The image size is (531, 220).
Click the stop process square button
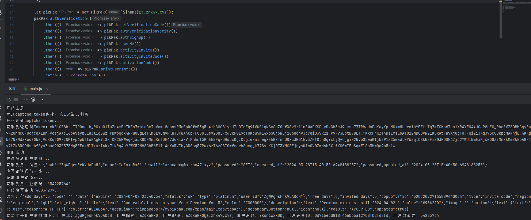click(x=16, y=100)
